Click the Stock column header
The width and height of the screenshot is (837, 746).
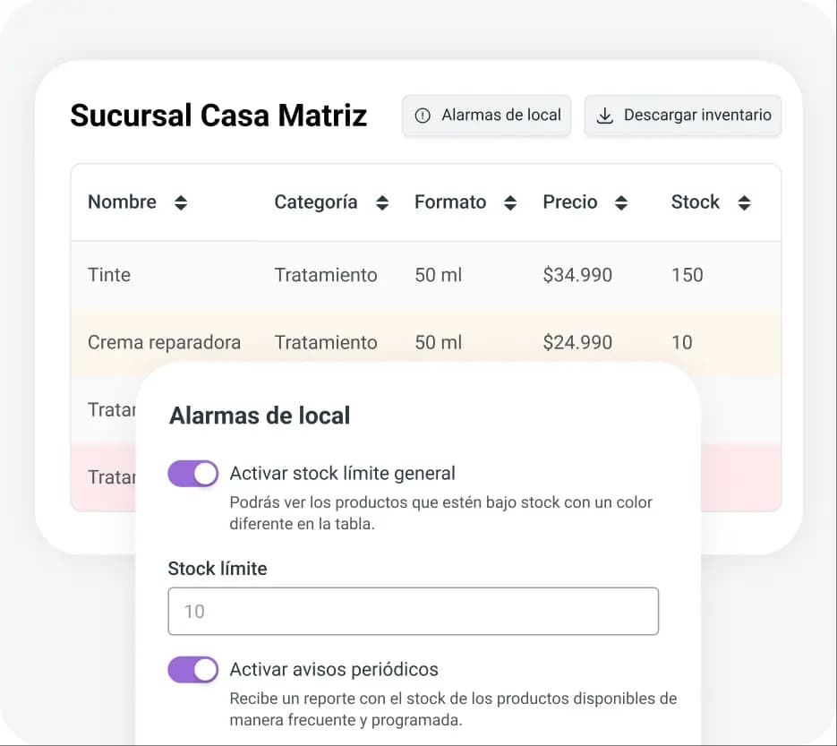[696, 202]
